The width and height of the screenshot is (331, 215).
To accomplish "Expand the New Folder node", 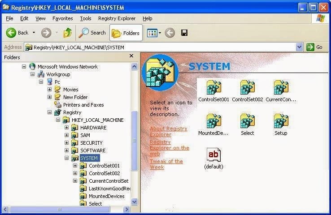I will pyautogui.click(x=49, y=97).
